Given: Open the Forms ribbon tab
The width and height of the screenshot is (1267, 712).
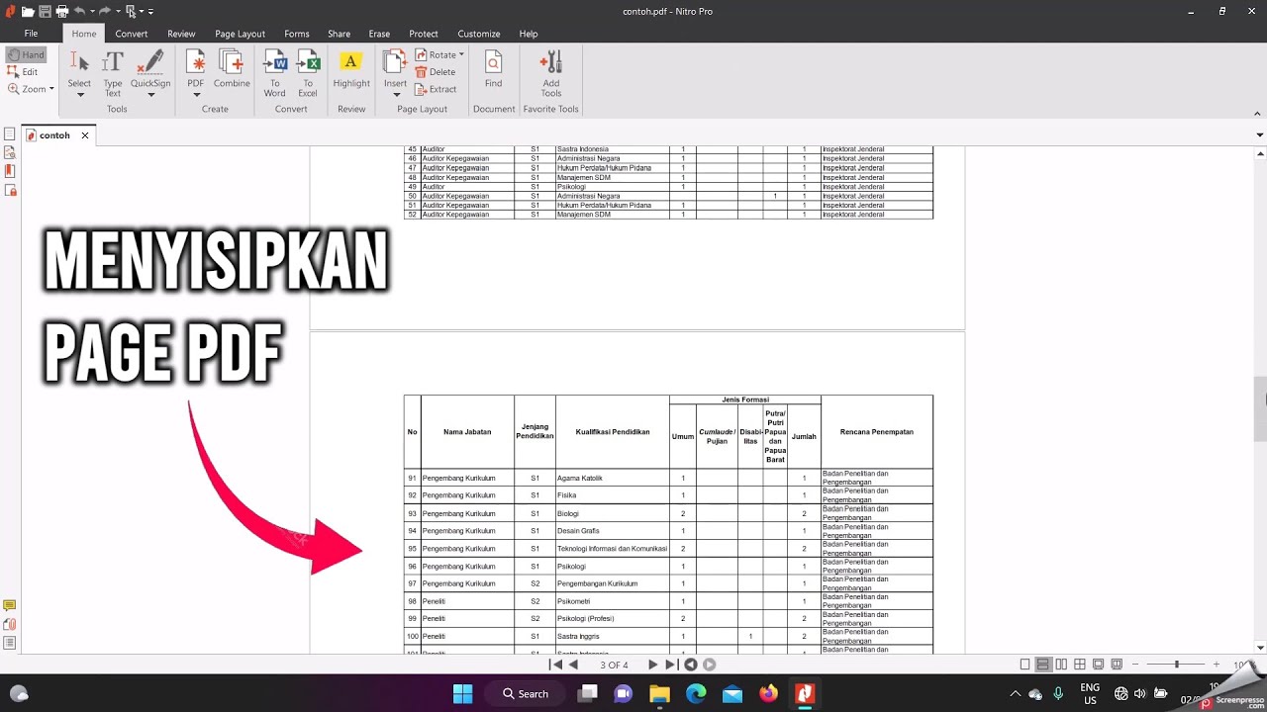Looking at the screenshot, I should [297, 34].
